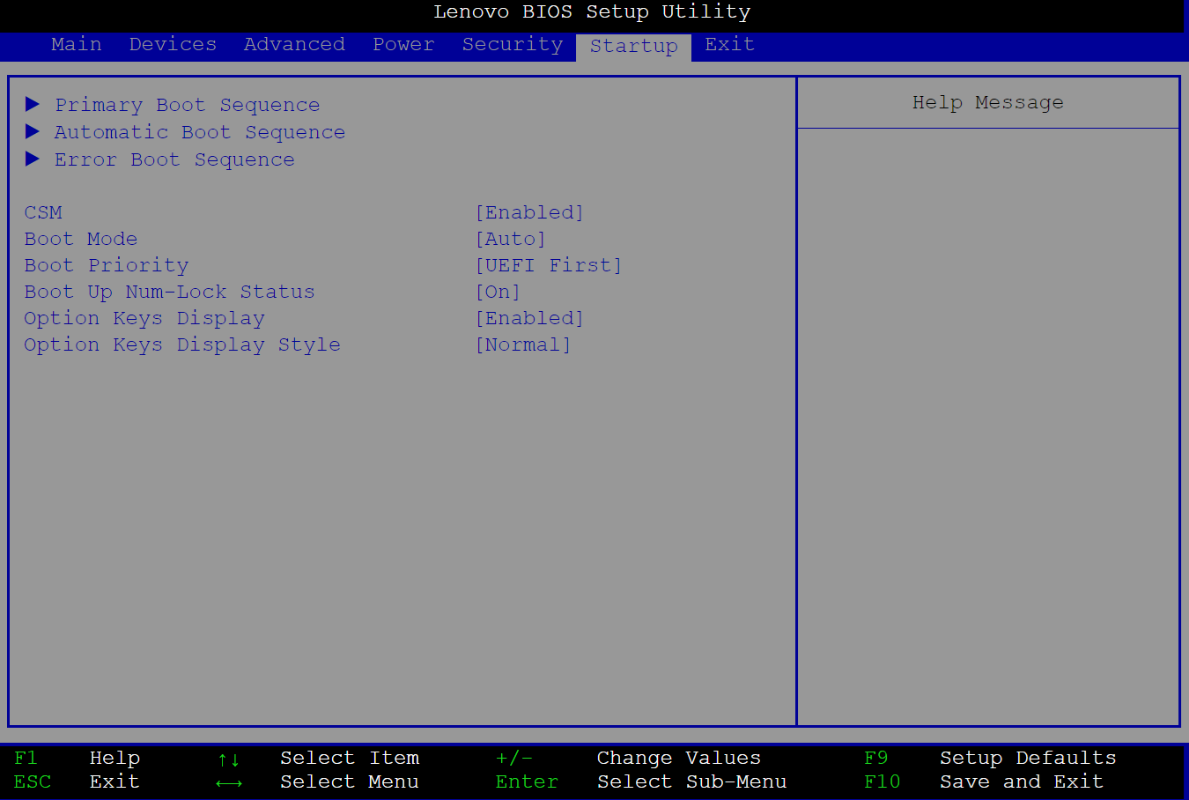
Task: Toggle Option Keys Display Enabled value
Action: point(529,318)
